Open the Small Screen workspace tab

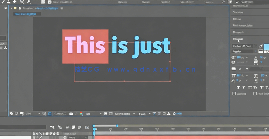[x=187, y=2]
